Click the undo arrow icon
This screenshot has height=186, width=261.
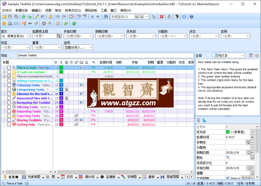coord(58,16)
